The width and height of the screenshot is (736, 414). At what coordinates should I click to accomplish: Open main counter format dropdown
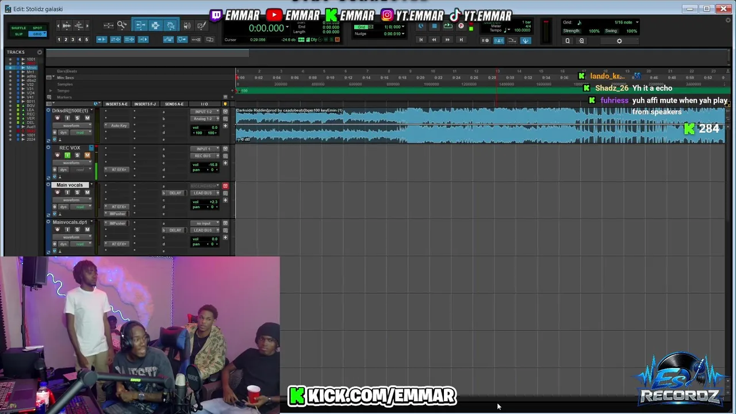[x=287, y=26]
